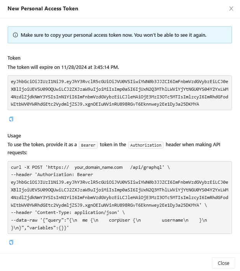Click the token expiry date text
240x271 pixels.
(x=63, y=67)
